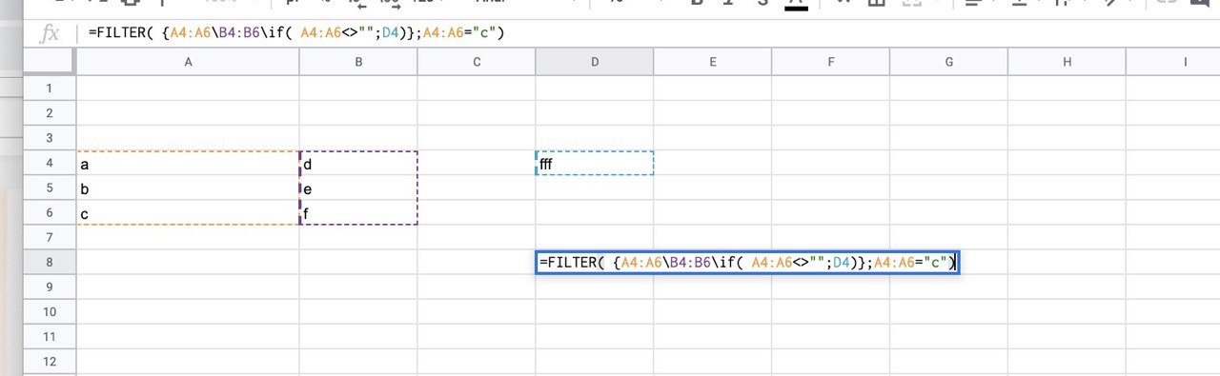This screenshot has height=376, width=1220.
Task: Select column F header
Action: (x=831, y=62)
